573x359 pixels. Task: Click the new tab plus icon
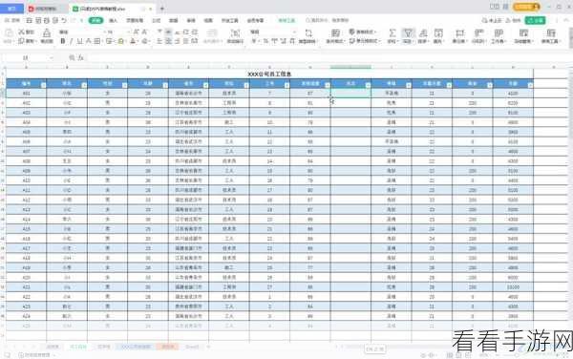pyautogui.click(x=162, y=9)
